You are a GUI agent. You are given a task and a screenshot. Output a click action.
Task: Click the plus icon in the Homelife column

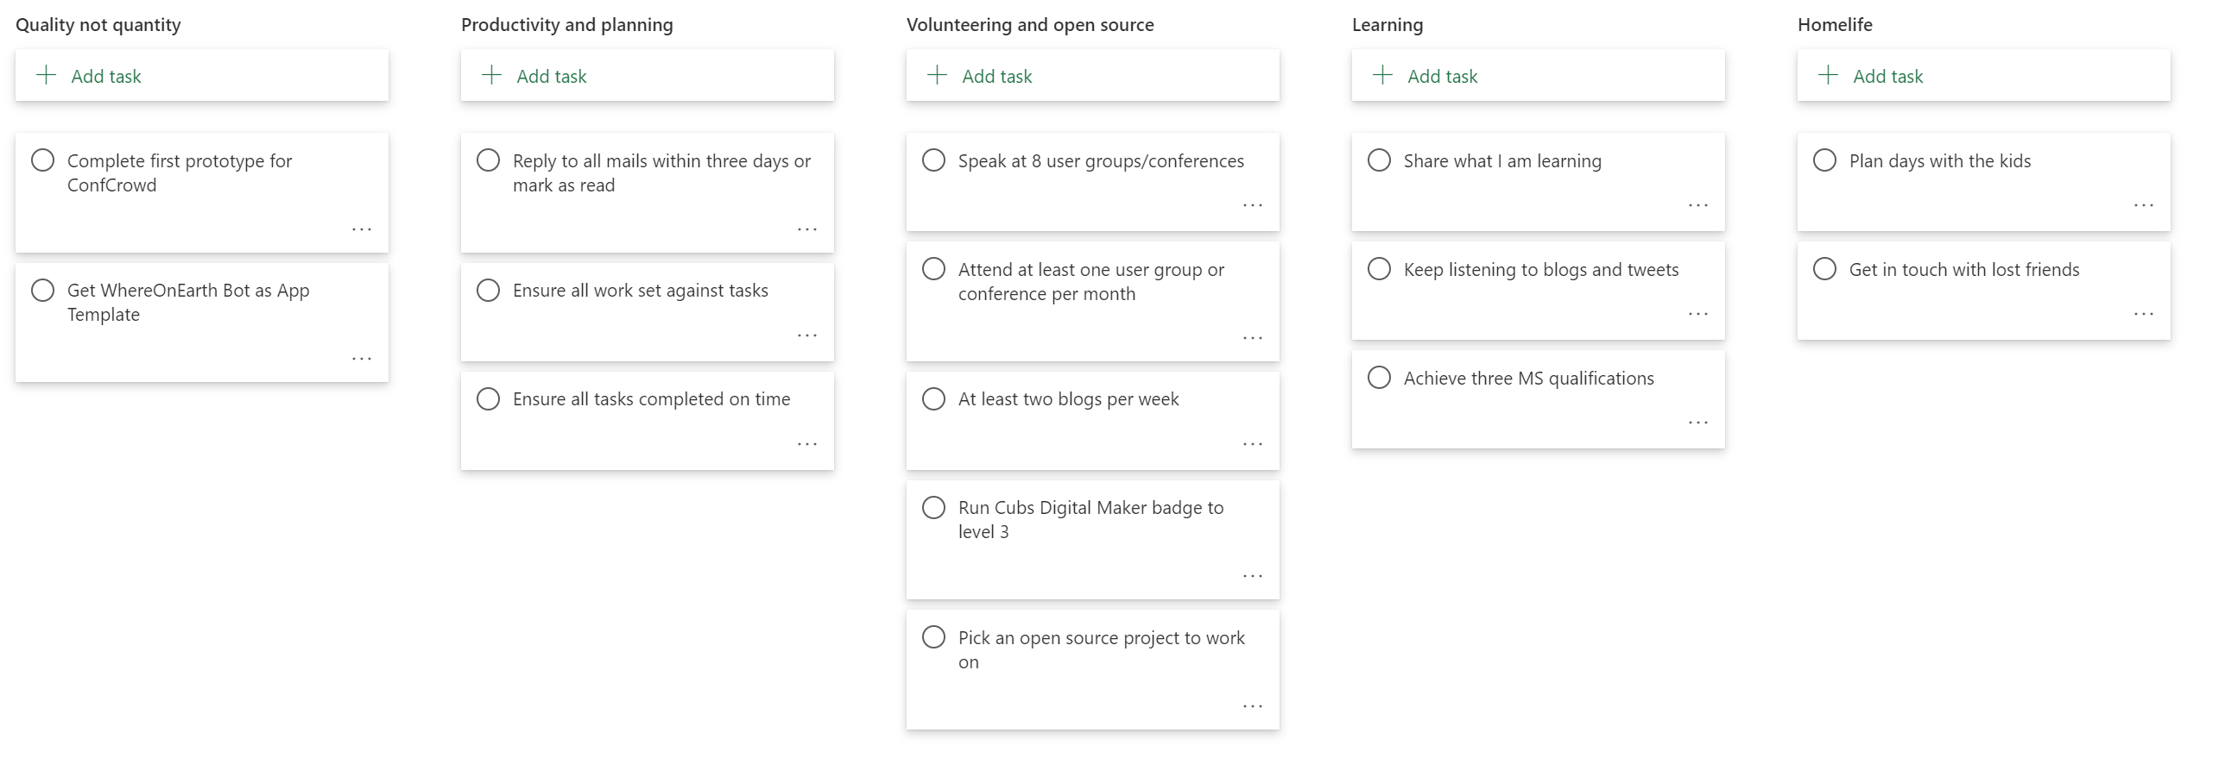tap(1828, 75)
